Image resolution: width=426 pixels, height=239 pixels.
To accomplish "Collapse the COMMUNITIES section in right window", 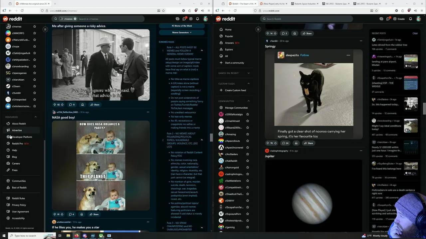I will 248,101.
